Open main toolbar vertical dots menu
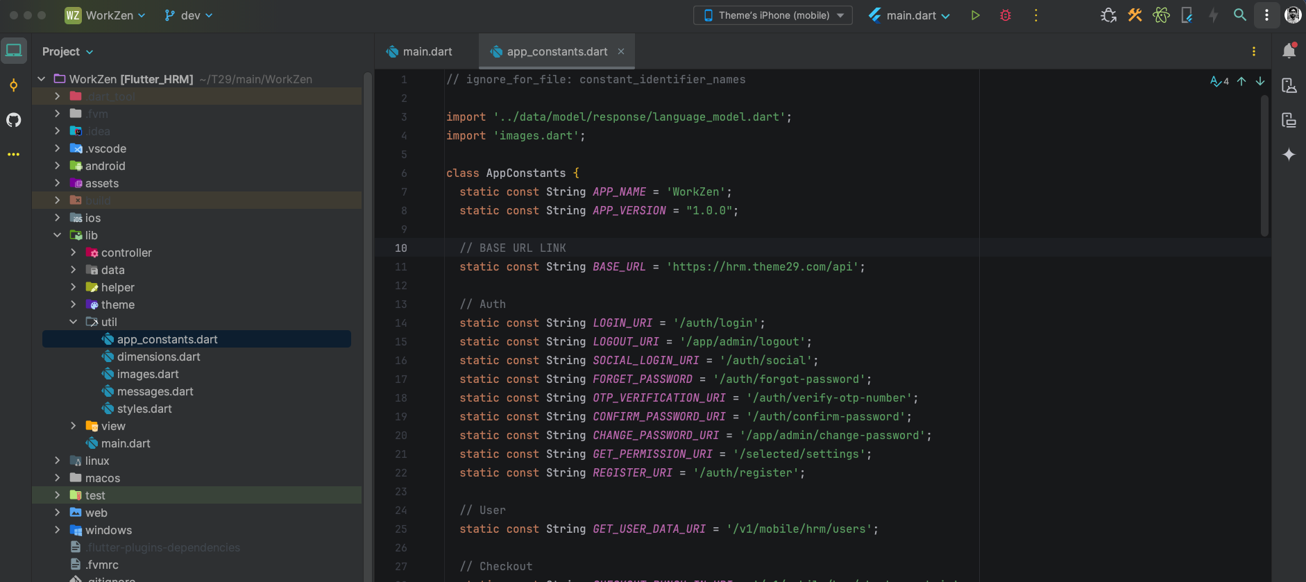 (x=1266, y=15)
